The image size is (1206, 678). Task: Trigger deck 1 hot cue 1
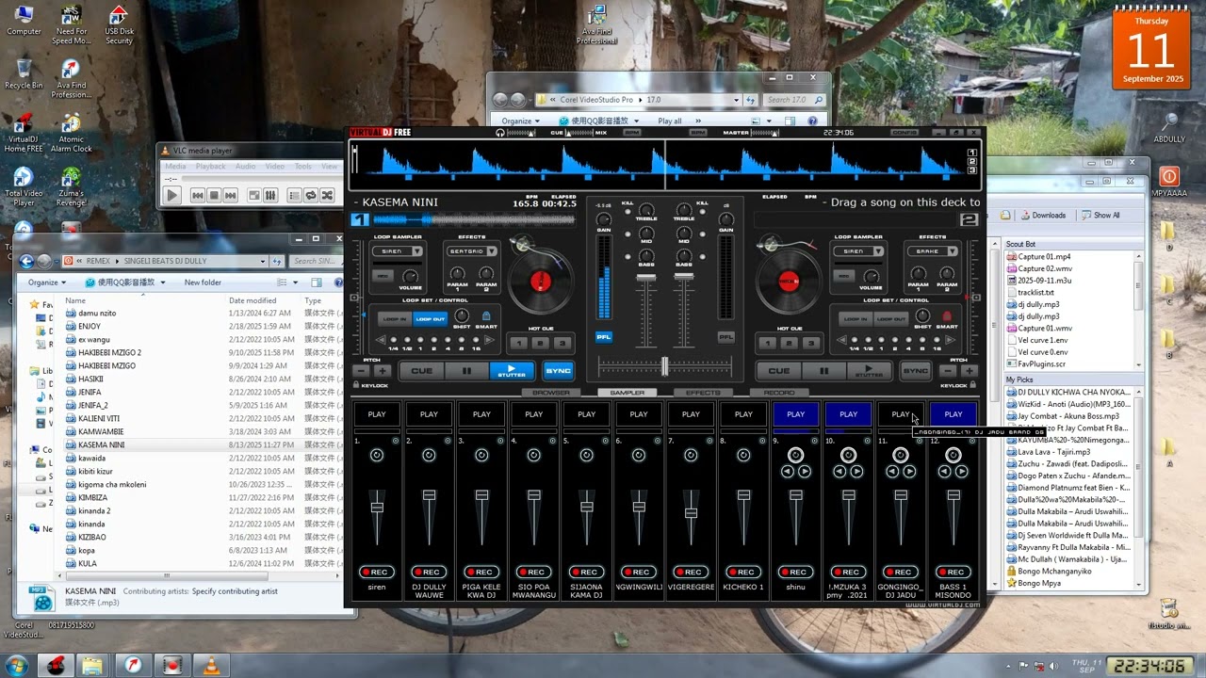click(517, 344)
